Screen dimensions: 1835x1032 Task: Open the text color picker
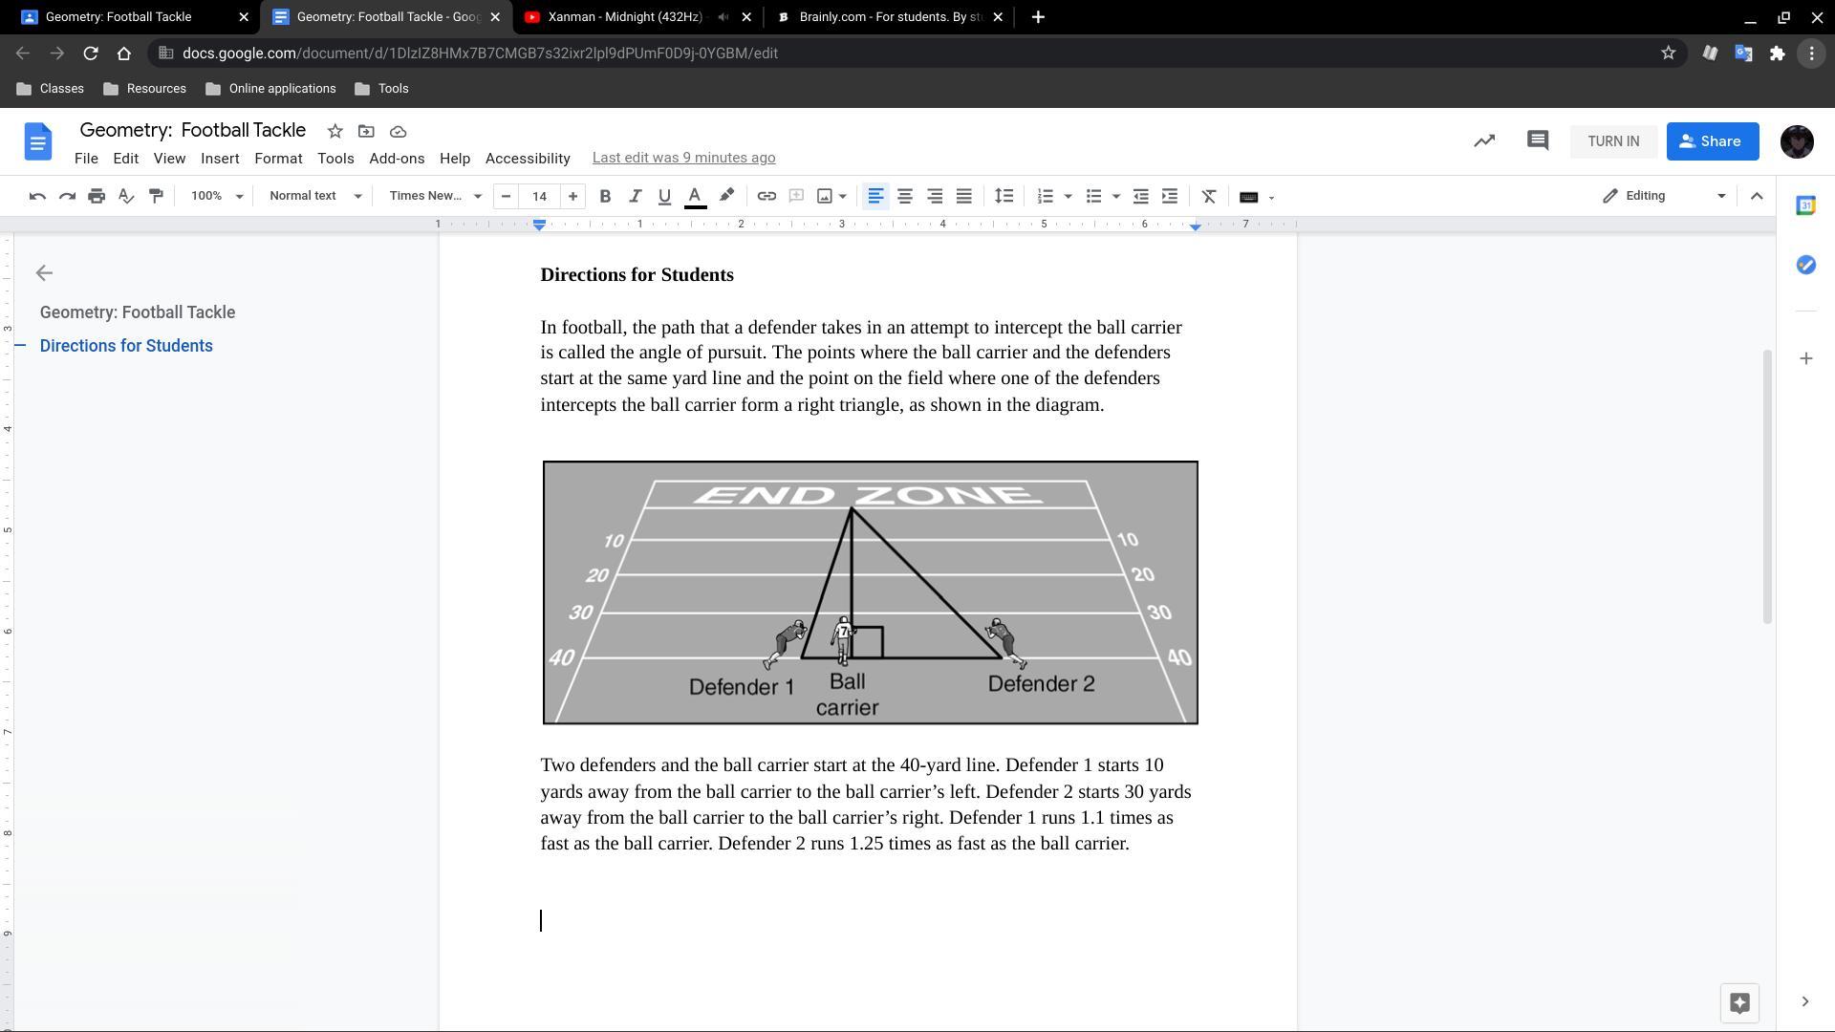pyautogui.click(x=695, y=196)
